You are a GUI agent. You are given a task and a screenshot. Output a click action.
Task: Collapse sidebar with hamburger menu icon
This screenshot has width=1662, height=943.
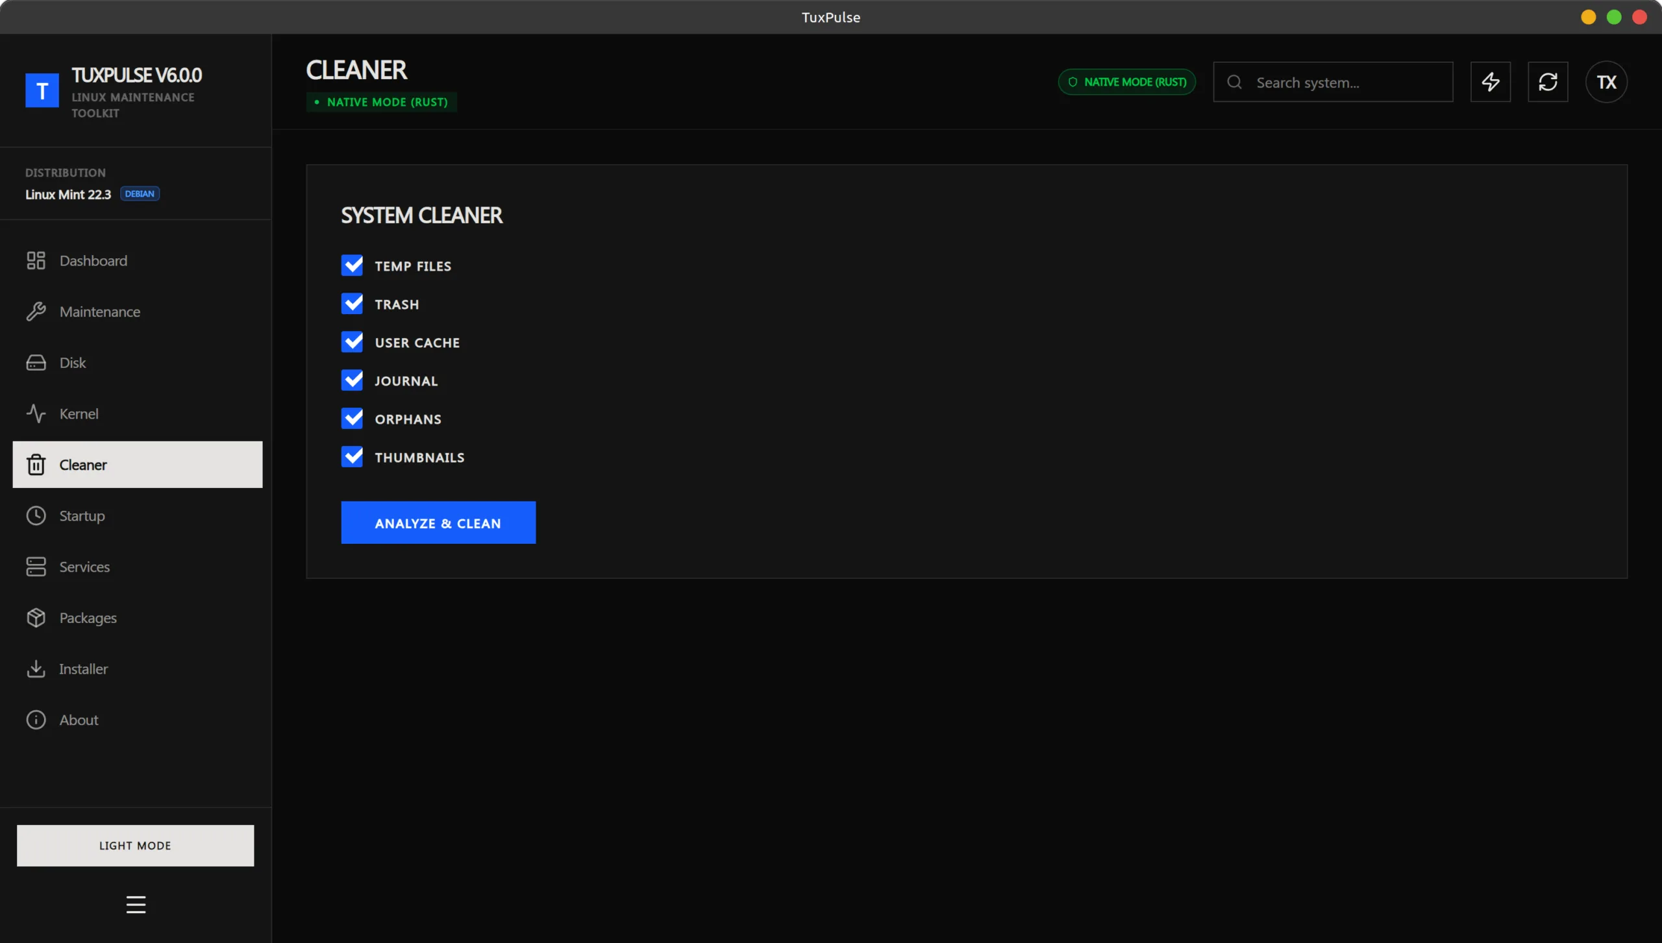pos(136,904)
